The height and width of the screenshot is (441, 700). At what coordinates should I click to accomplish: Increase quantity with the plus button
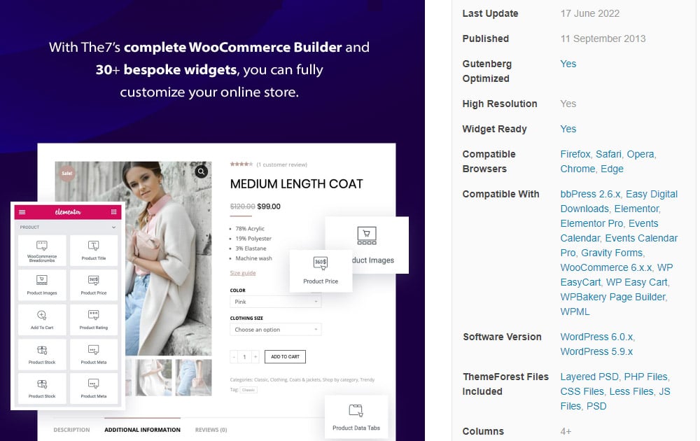pyautogui.click(x=255, y=356)
